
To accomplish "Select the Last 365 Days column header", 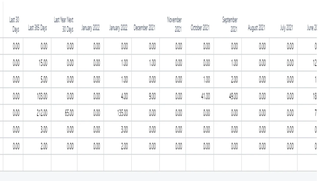I will point(37,28).
